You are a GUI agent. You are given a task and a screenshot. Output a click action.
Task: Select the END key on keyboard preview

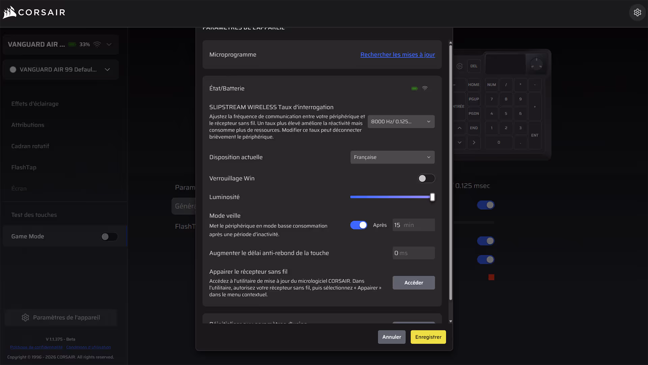tap(474, 128)
